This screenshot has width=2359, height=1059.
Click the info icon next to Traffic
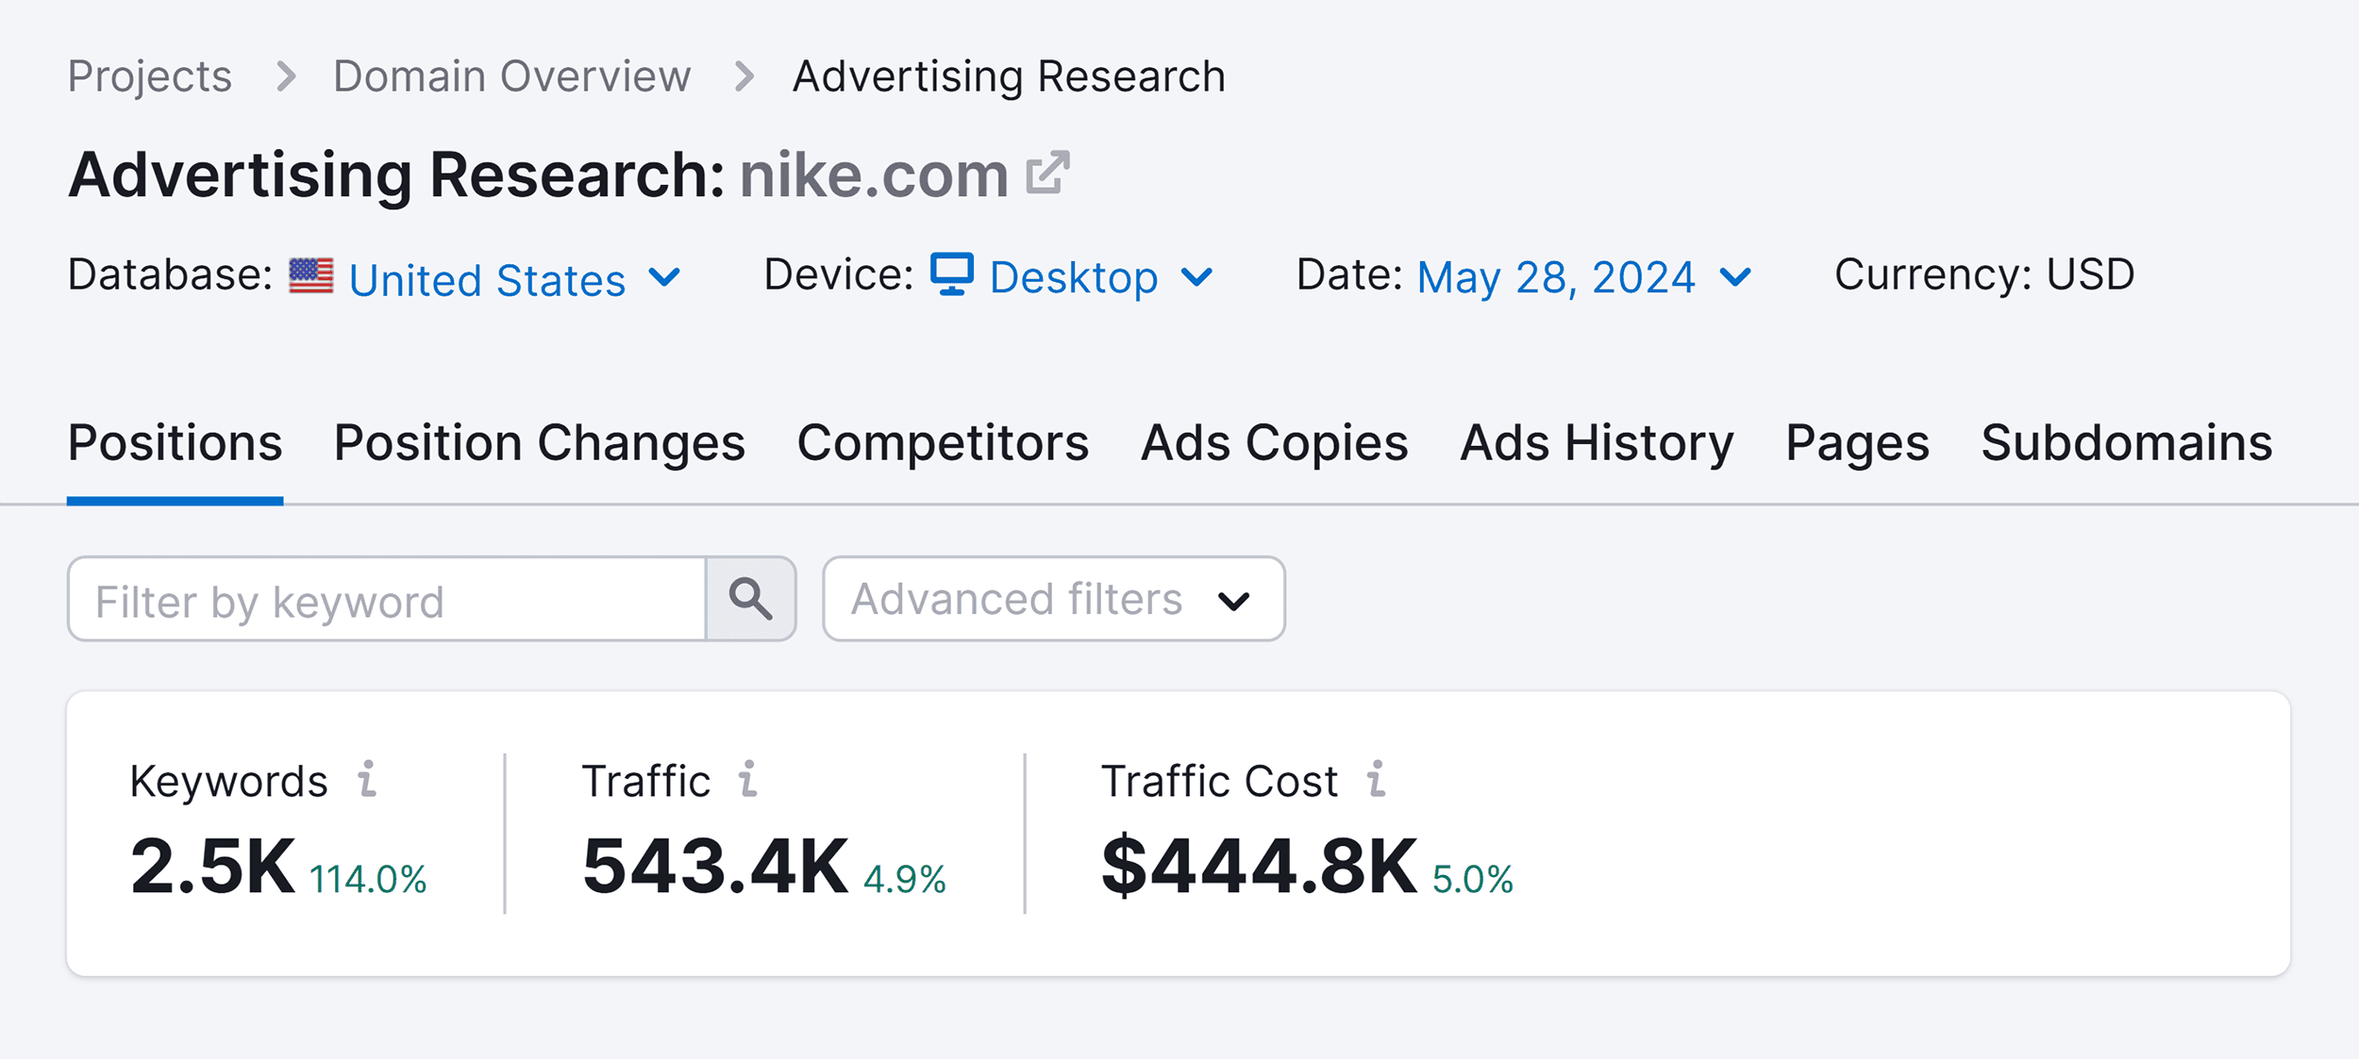click(748, 781)
